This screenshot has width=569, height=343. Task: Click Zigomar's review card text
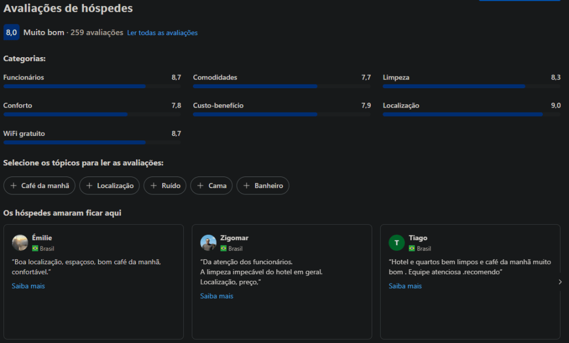[x=260, y=272]
